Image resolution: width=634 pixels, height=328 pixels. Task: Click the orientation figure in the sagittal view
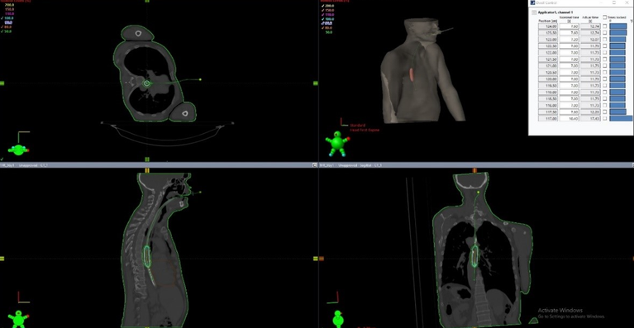coord(19,318)
